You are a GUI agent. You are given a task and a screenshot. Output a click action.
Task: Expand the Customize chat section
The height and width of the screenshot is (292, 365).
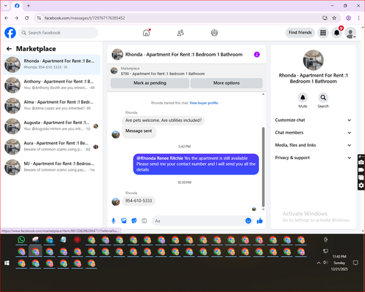pos(313,120)
